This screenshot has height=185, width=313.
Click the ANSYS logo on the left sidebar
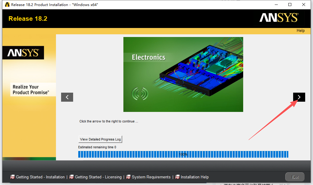[x=23, y=53]
